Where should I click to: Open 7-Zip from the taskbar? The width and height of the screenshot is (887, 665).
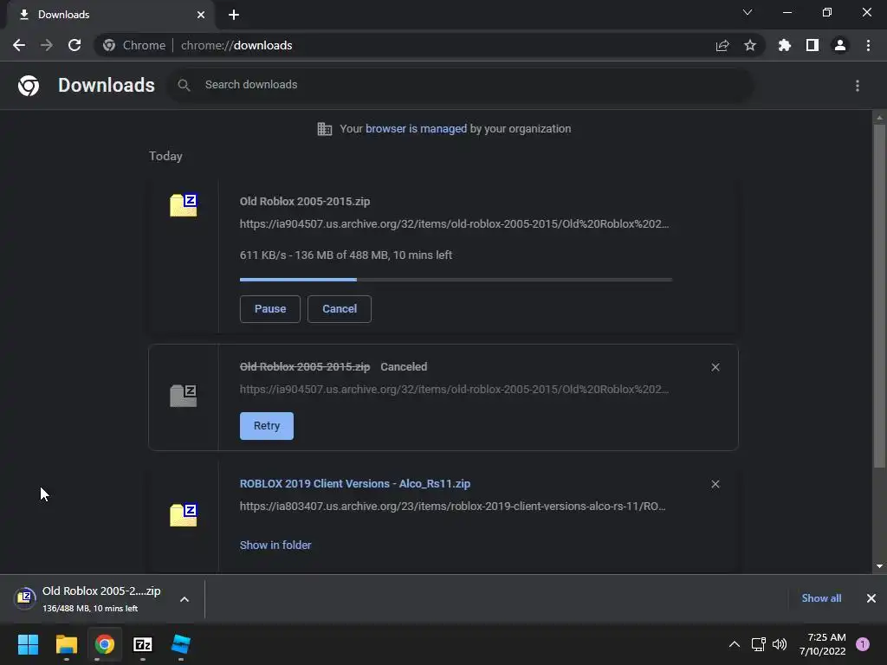tap(143, 644)
